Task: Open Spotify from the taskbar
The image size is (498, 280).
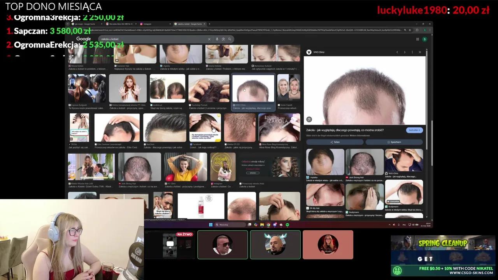Action: coord(288,225)
